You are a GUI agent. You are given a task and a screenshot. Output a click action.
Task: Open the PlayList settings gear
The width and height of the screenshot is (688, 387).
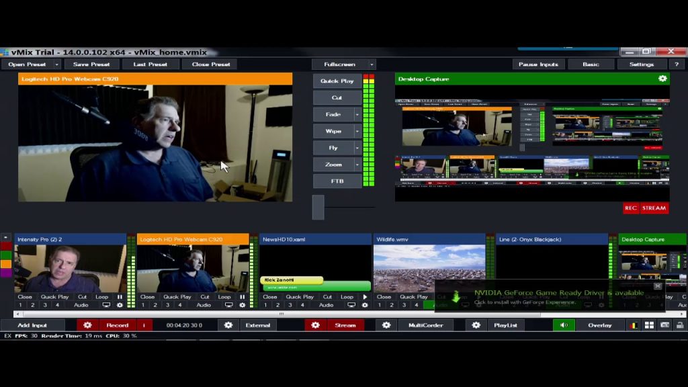pyautogui.click(x=476, y=325)
